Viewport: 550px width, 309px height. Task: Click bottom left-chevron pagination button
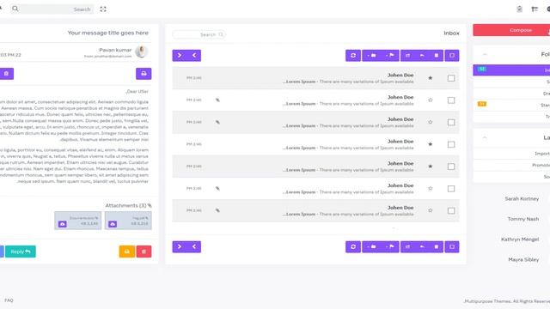coord(194,246)
